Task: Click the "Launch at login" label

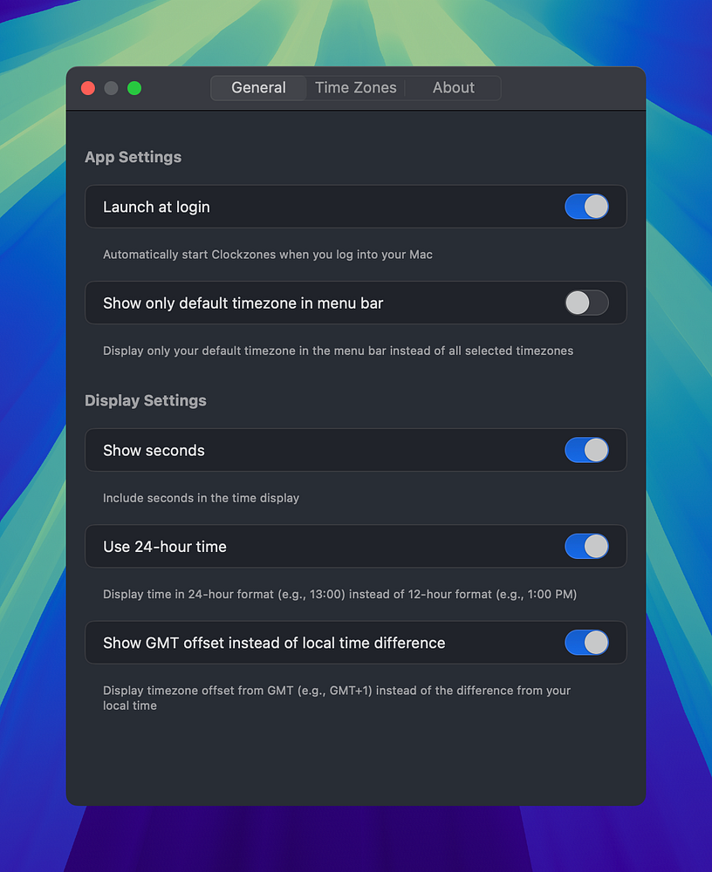Action: coord(156,208)
